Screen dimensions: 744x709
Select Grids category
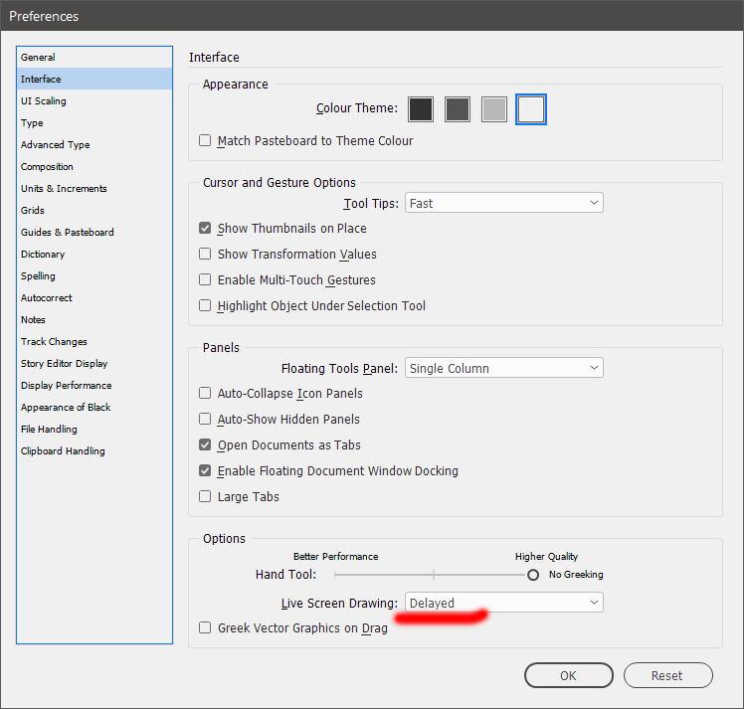94,210
